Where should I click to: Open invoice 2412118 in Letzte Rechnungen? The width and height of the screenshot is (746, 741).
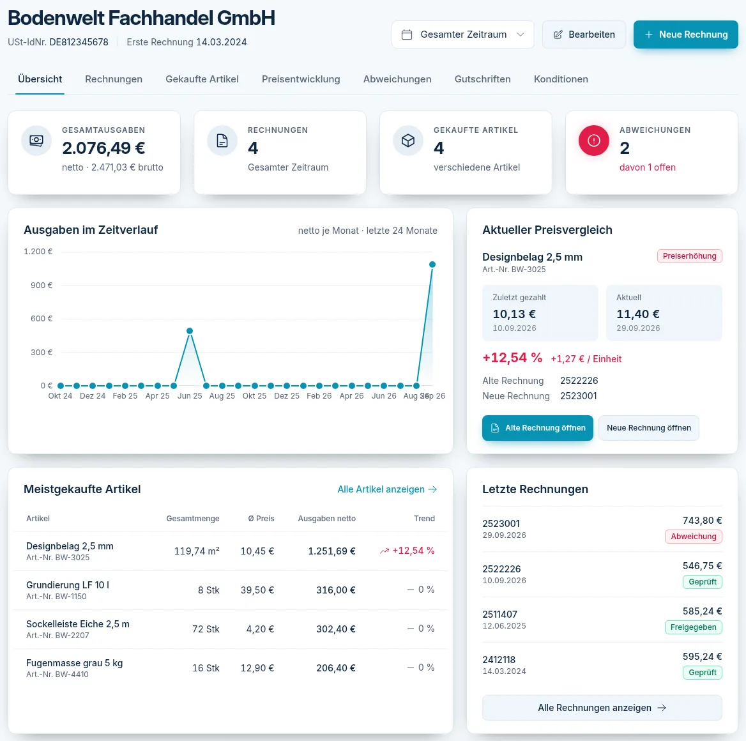[x=602, y=665]
